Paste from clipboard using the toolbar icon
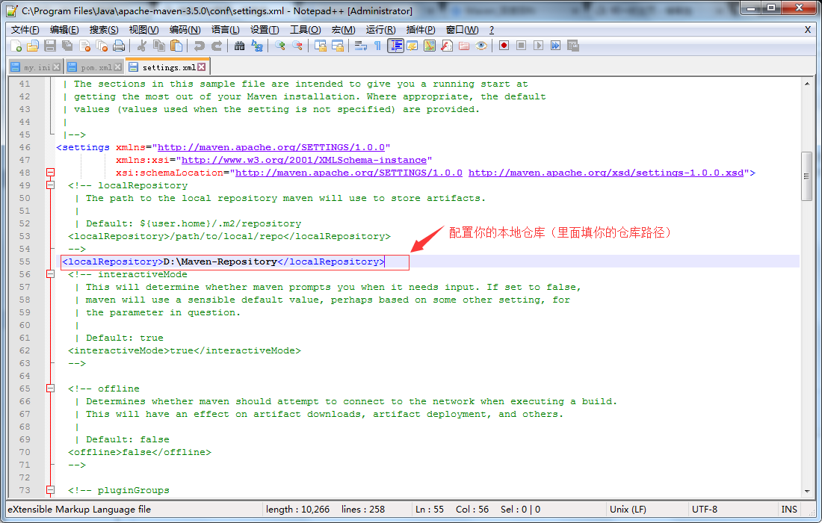The image size is (822, 523). pyautogui.click(x=176, y=46)
